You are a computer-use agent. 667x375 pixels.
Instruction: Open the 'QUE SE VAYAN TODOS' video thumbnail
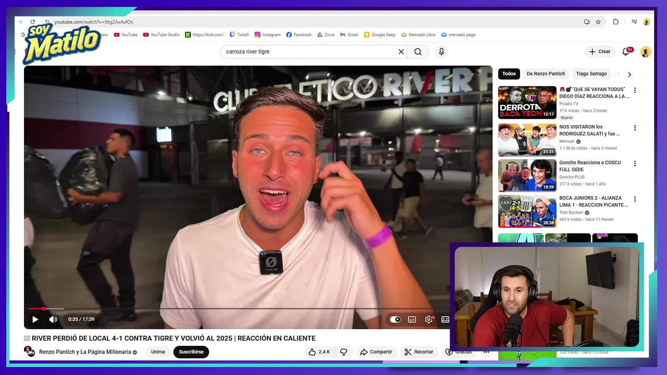[x=527, y=103]
